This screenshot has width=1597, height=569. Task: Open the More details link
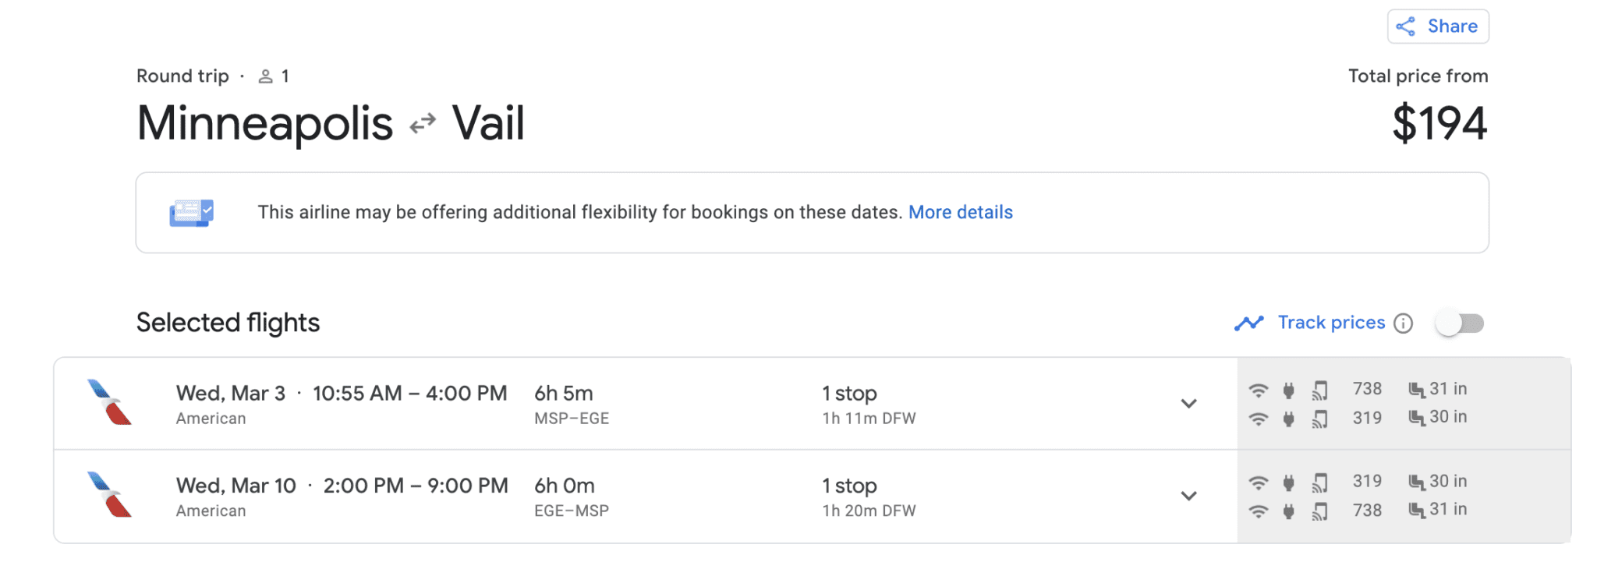point(961,211)
